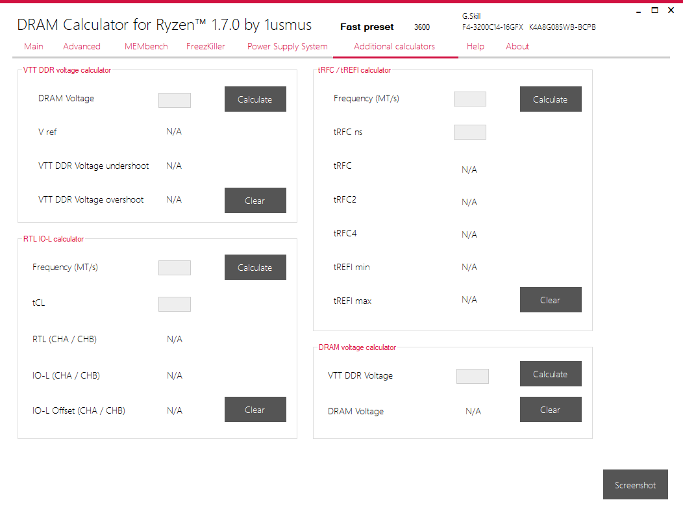
Task: Clear the DRAM voltage calculator
Action: [551, 409]
